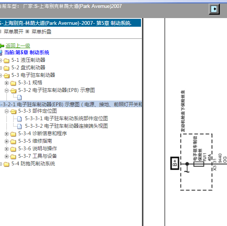This screenshot has width=227, height=226.
Task: Collapse the 5-3-2 EPB 示意图 node
Action: 6,90
